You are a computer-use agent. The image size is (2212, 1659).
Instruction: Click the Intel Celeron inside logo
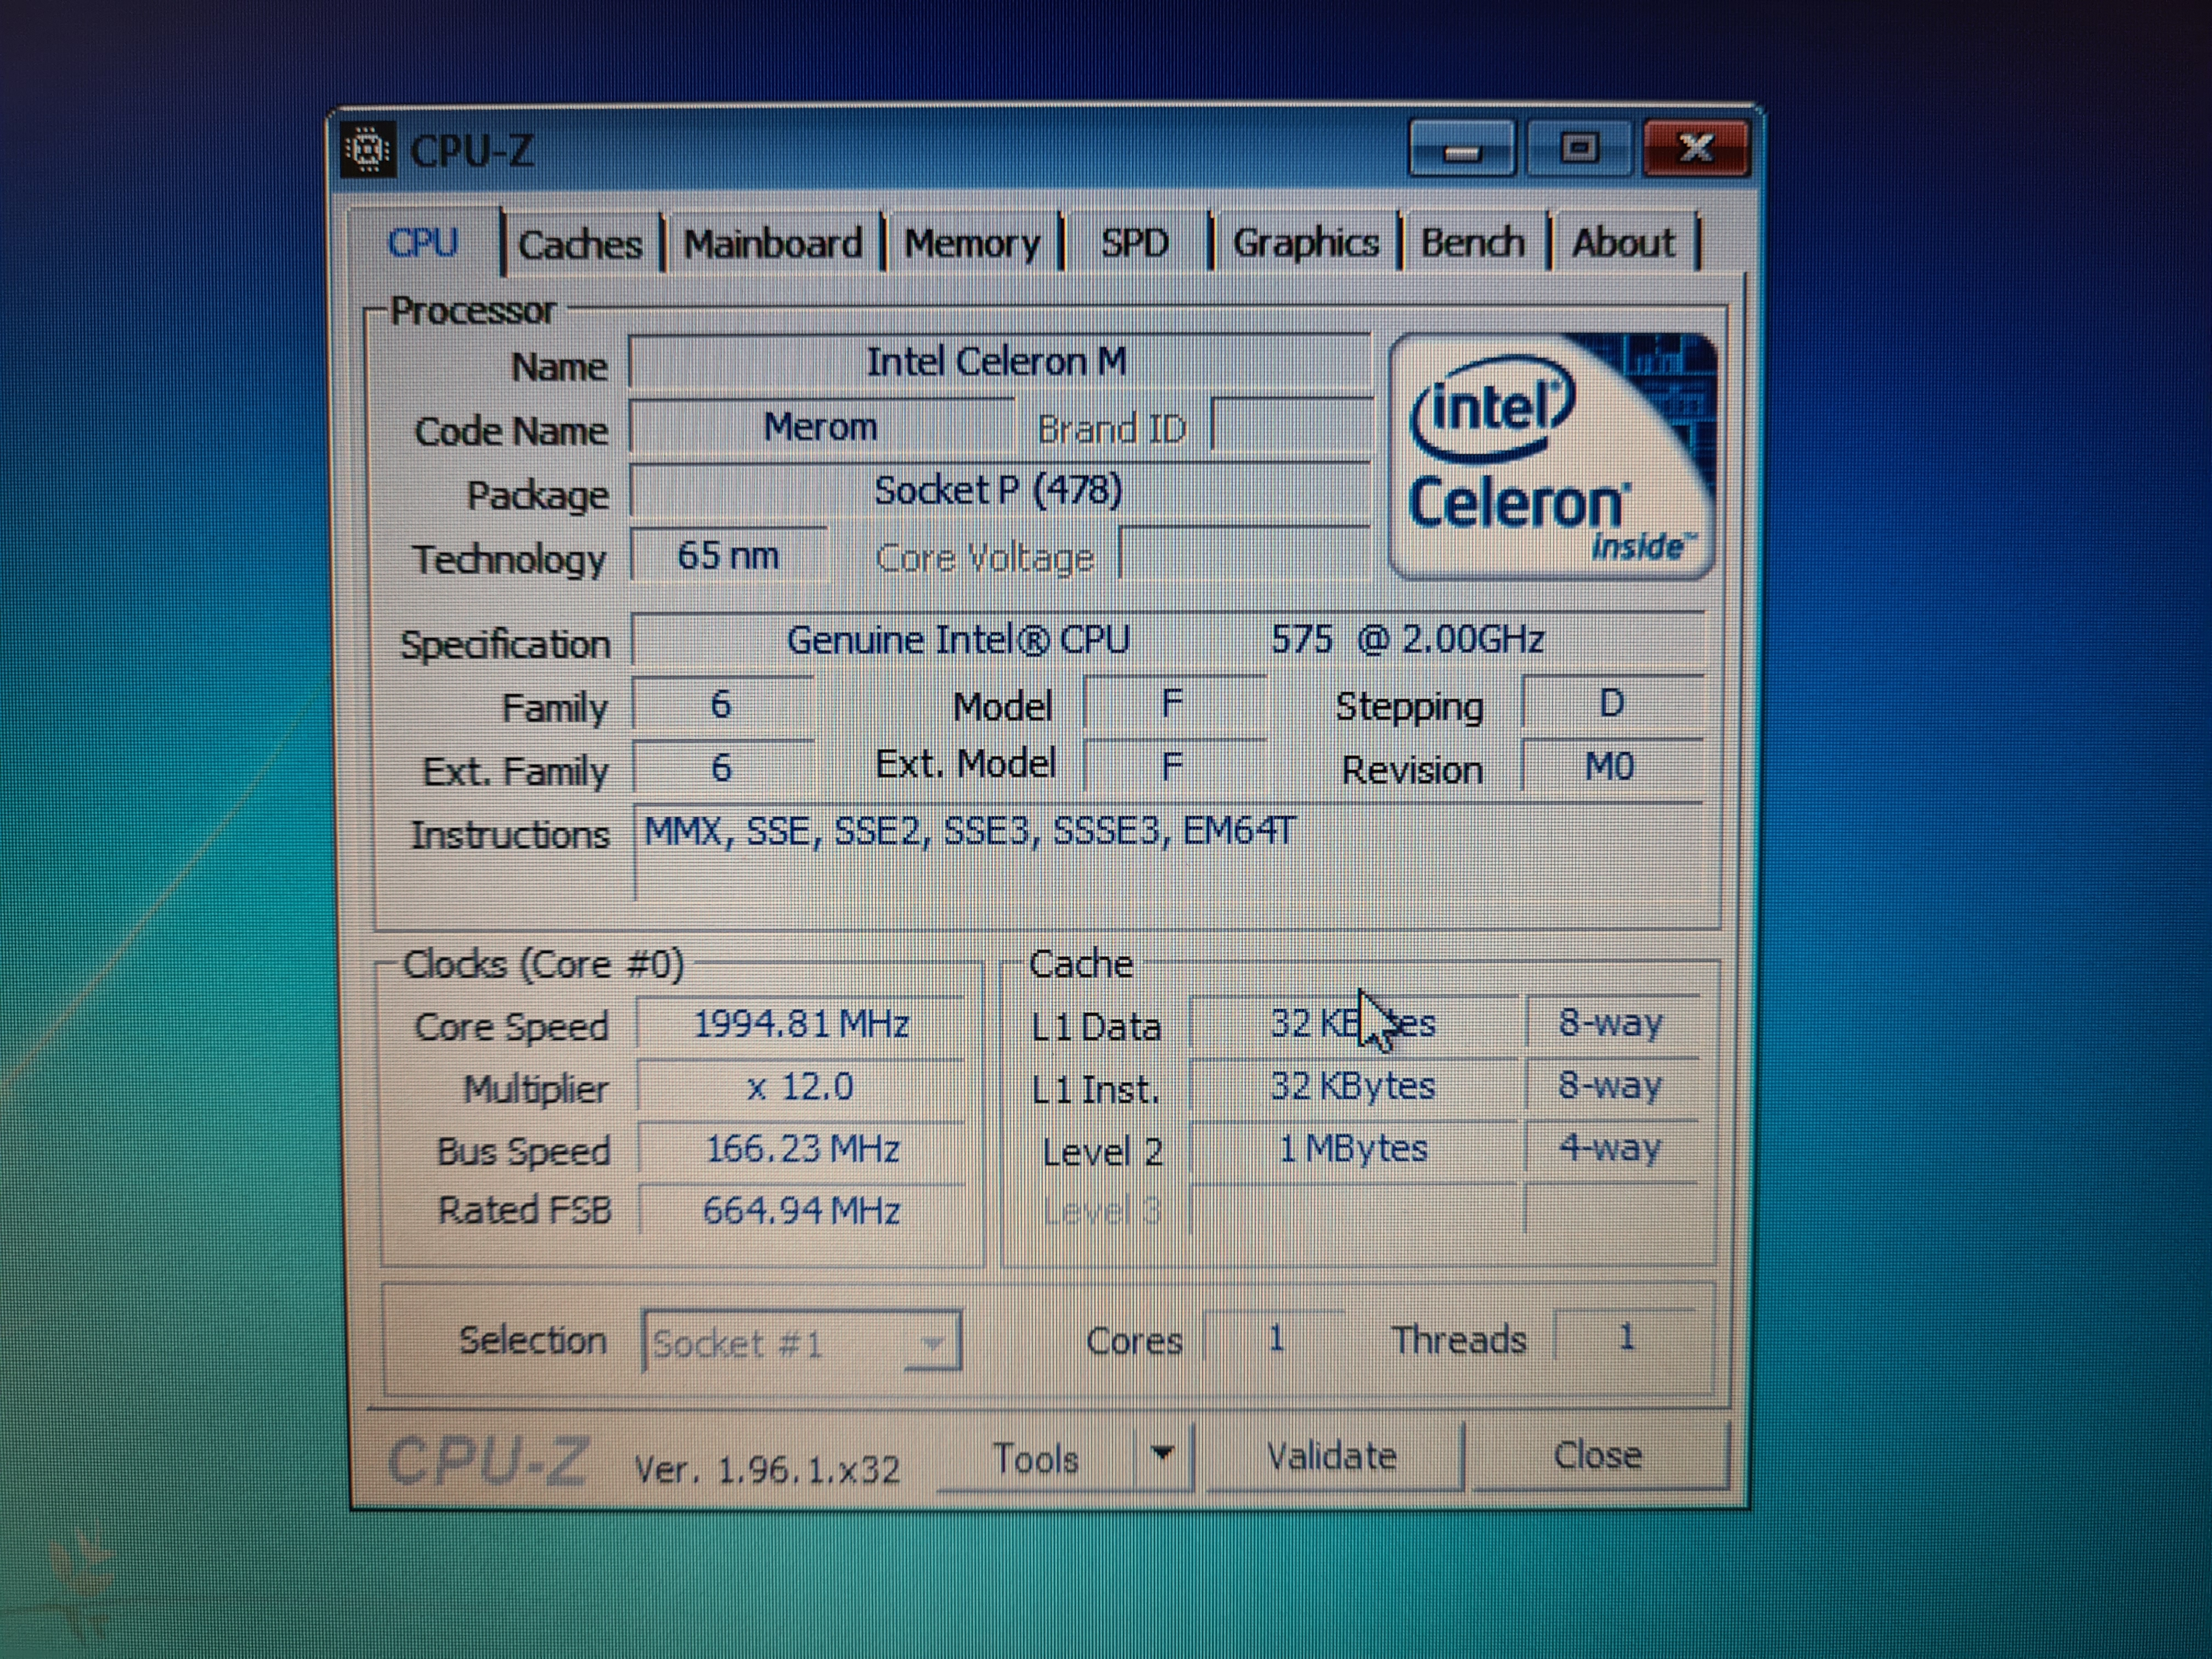pyautogui.click(x=1552, y=457)
